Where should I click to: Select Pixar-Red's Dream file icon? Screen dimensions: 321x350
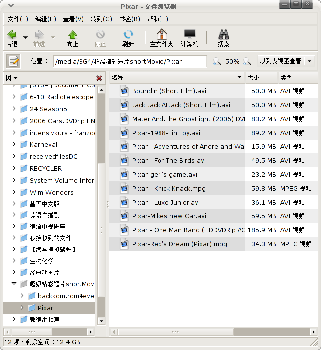pyautogui.click(x=124, y=244)
